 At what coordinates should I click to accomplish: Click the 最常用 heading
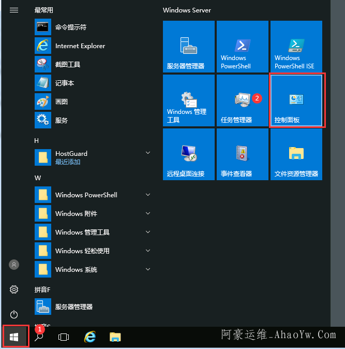[x=44, y=10]
